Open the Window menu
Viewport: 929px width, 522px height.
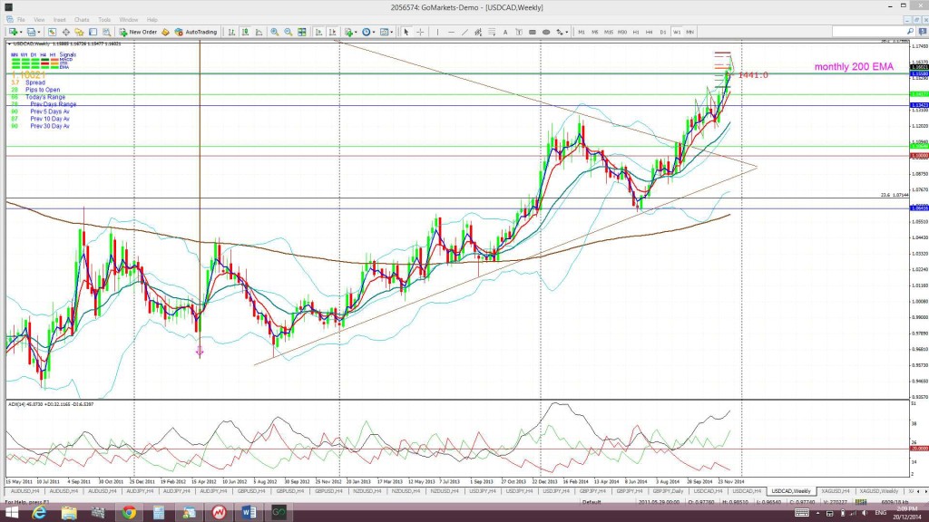point(129,20)
